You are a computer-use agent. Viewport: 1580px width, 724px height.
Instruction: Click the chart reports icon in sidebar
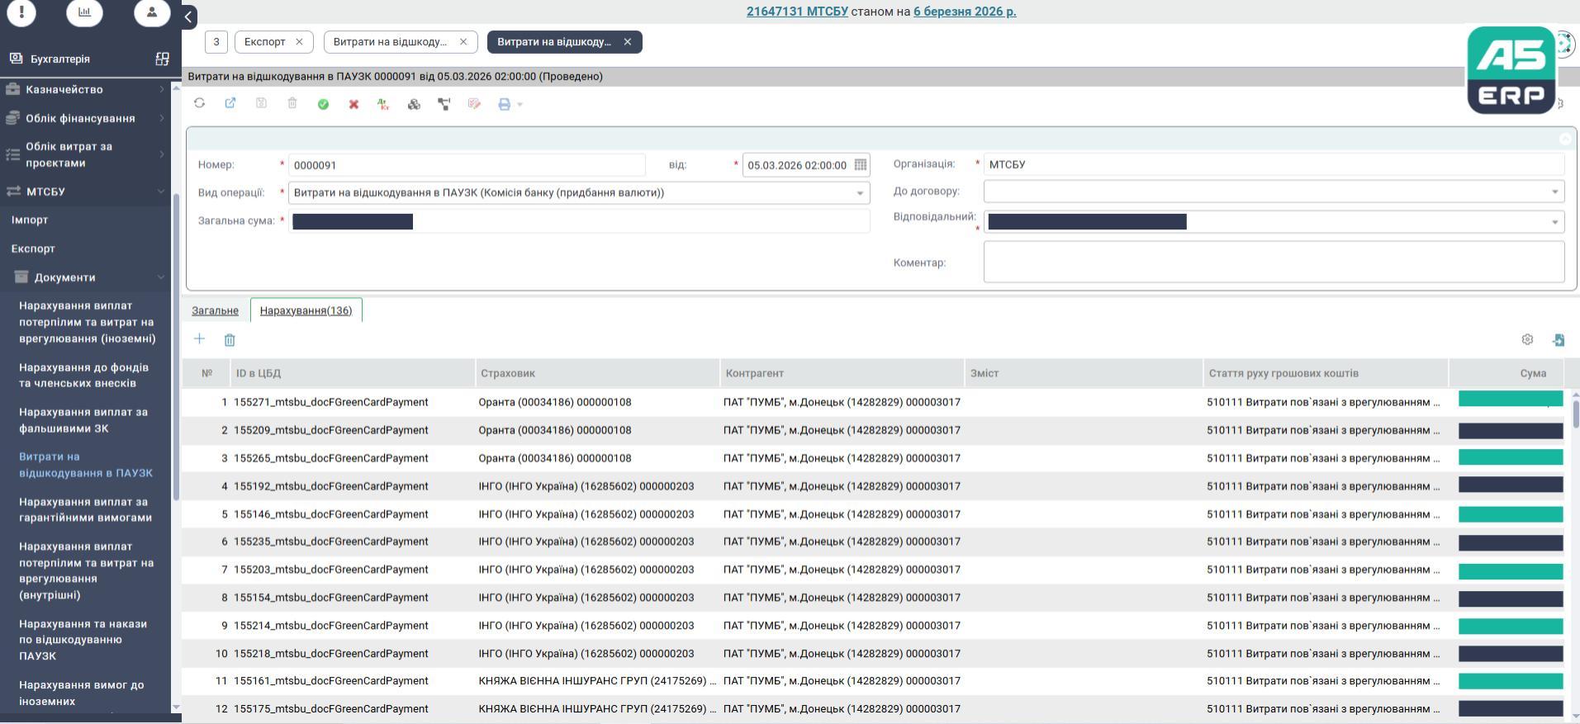[x=84, y=12]
